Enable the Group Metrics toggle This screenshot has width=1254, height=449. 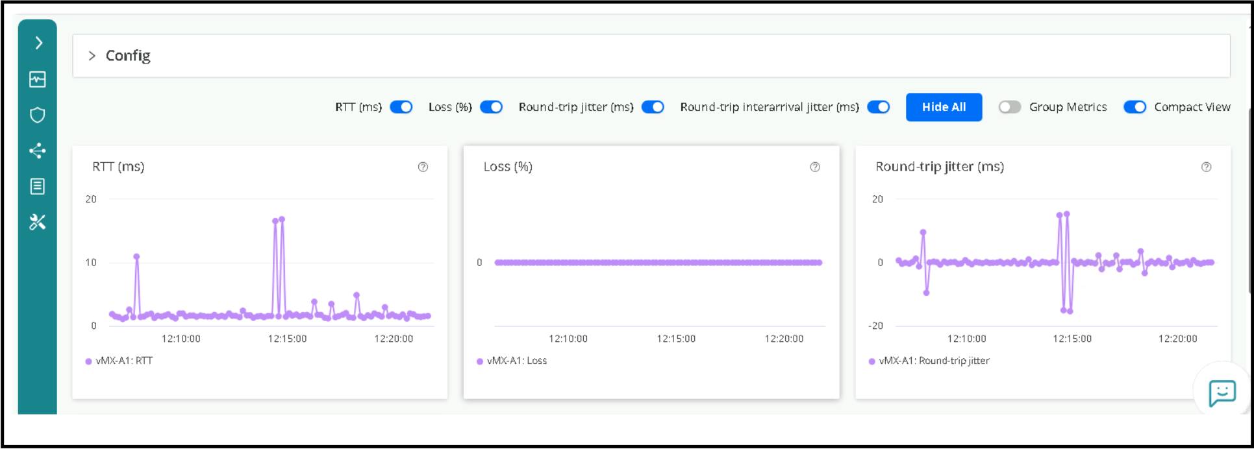pos(1010,107)
